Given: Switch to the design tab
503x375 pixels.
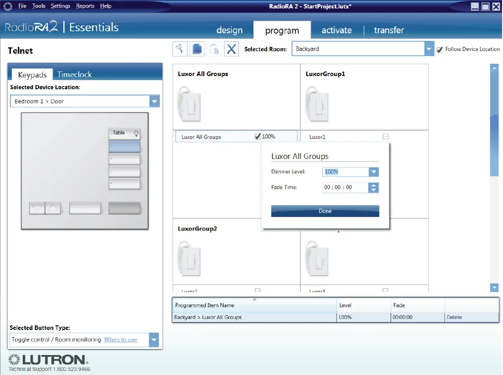Looking at the screenshot, I should [229, 30].
